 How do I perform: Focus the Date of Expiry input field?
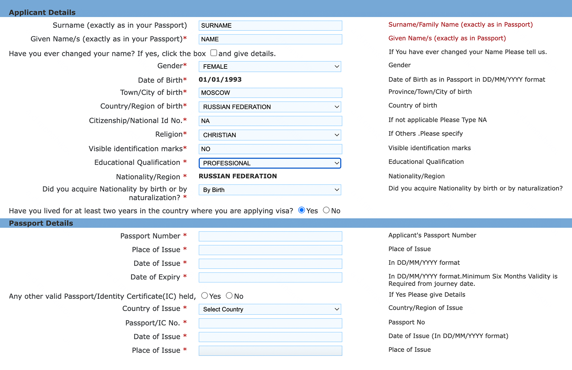(x=270, y=277)
